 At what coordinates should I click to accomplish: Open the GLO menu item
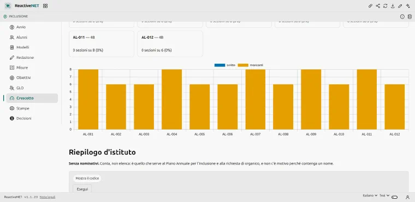32,88
